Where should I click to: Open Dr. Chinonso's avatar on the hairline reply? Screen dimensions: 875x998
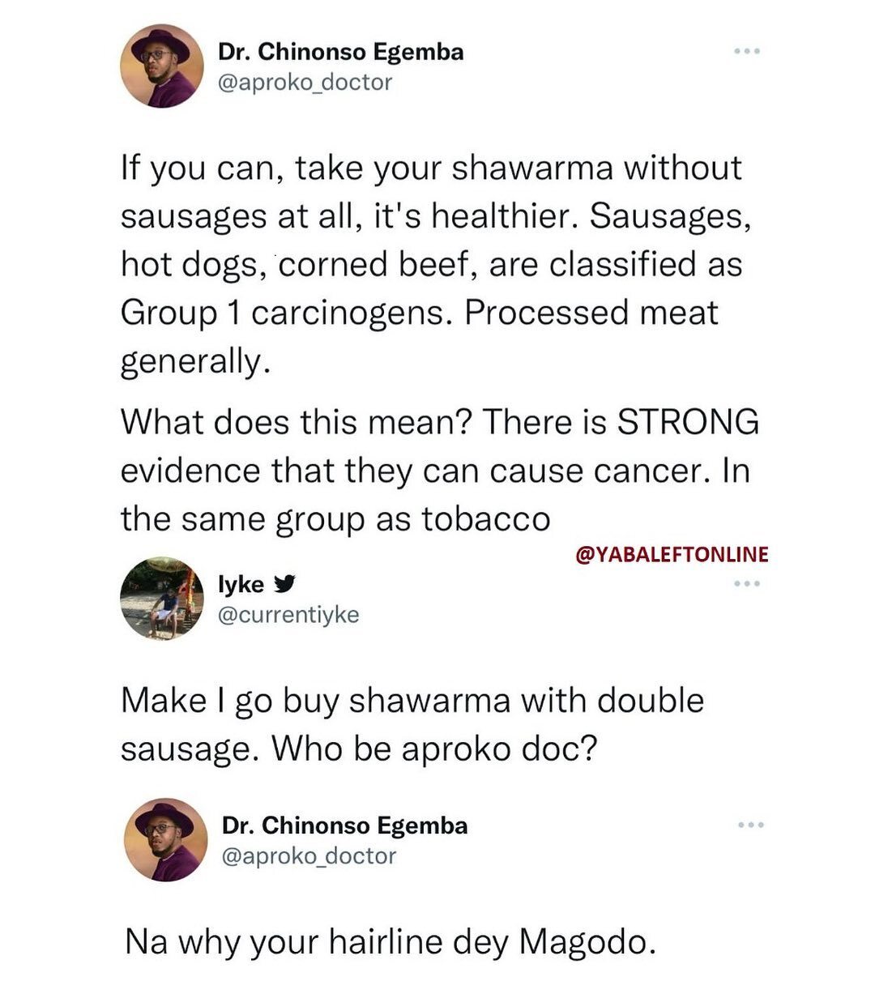tap(164, 839)
